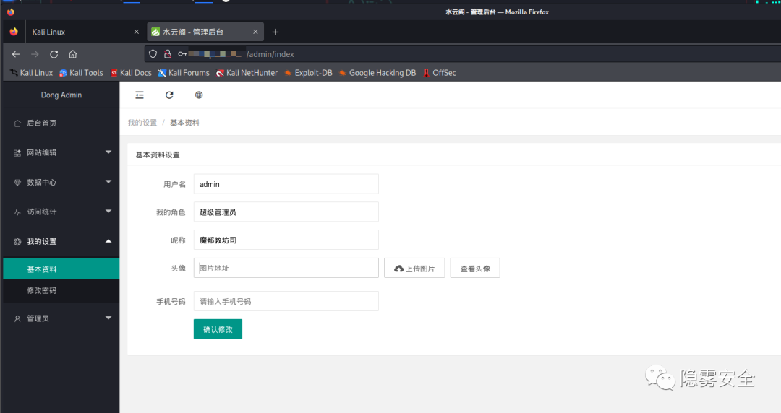Click the dropdown arrow next to 网站编辑
781x413 pixels.
pyautogui.click(x=108, y=152)
